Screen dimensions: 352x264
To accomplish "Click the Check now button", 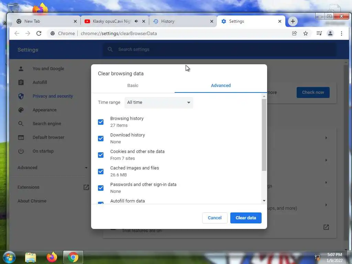I will (313, 92).
